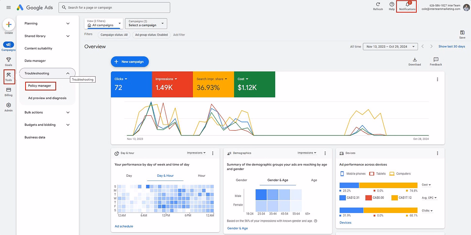Click the New campaign button
The height and width of the screenshot is (235, 471).
(x=129, y=61)
